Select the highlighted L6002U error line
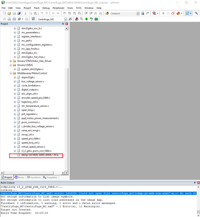Image resolution: width=200 pixels, height=217 pixels. click(x=99, y=193)
